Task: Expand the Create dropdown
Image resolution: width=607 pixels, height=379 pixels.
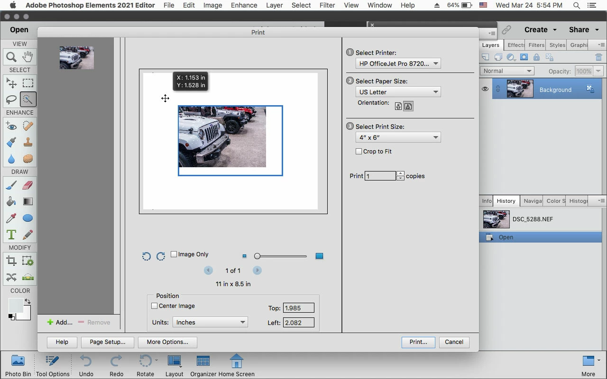Action: [540, 29]
